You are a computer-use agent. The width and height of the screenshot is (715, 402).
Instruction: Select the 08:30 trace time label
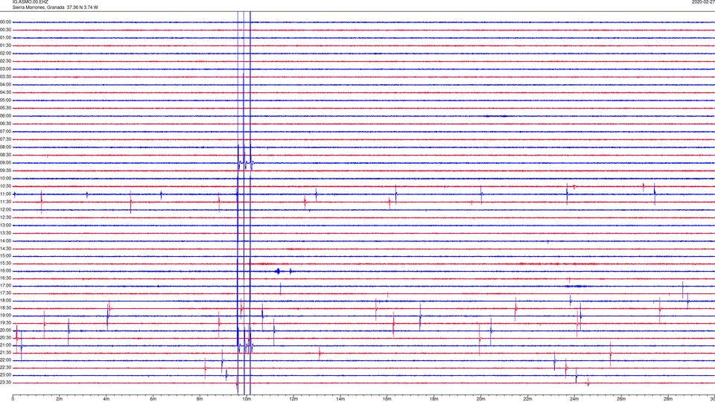pos(5,155)
